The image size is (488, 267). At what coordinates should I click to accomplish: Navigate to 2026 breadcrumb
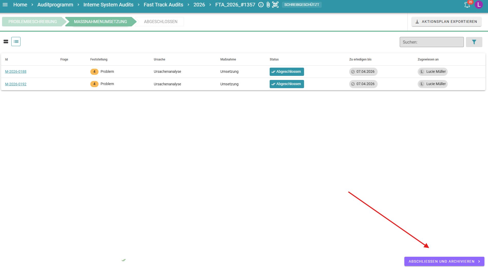coord(199,5)
